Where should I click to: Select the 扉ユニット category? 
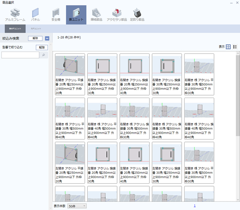tap(76, 15)
